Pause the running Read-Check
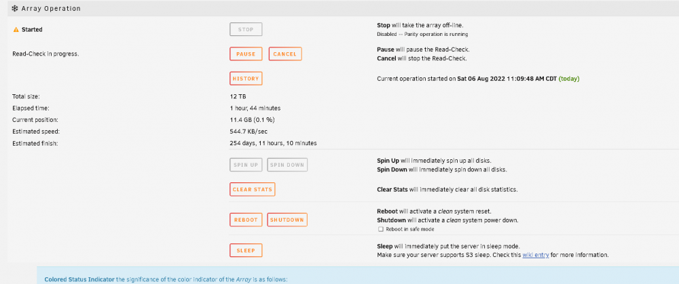The height and width of the screenshot is (284, 679). (246, 54)
